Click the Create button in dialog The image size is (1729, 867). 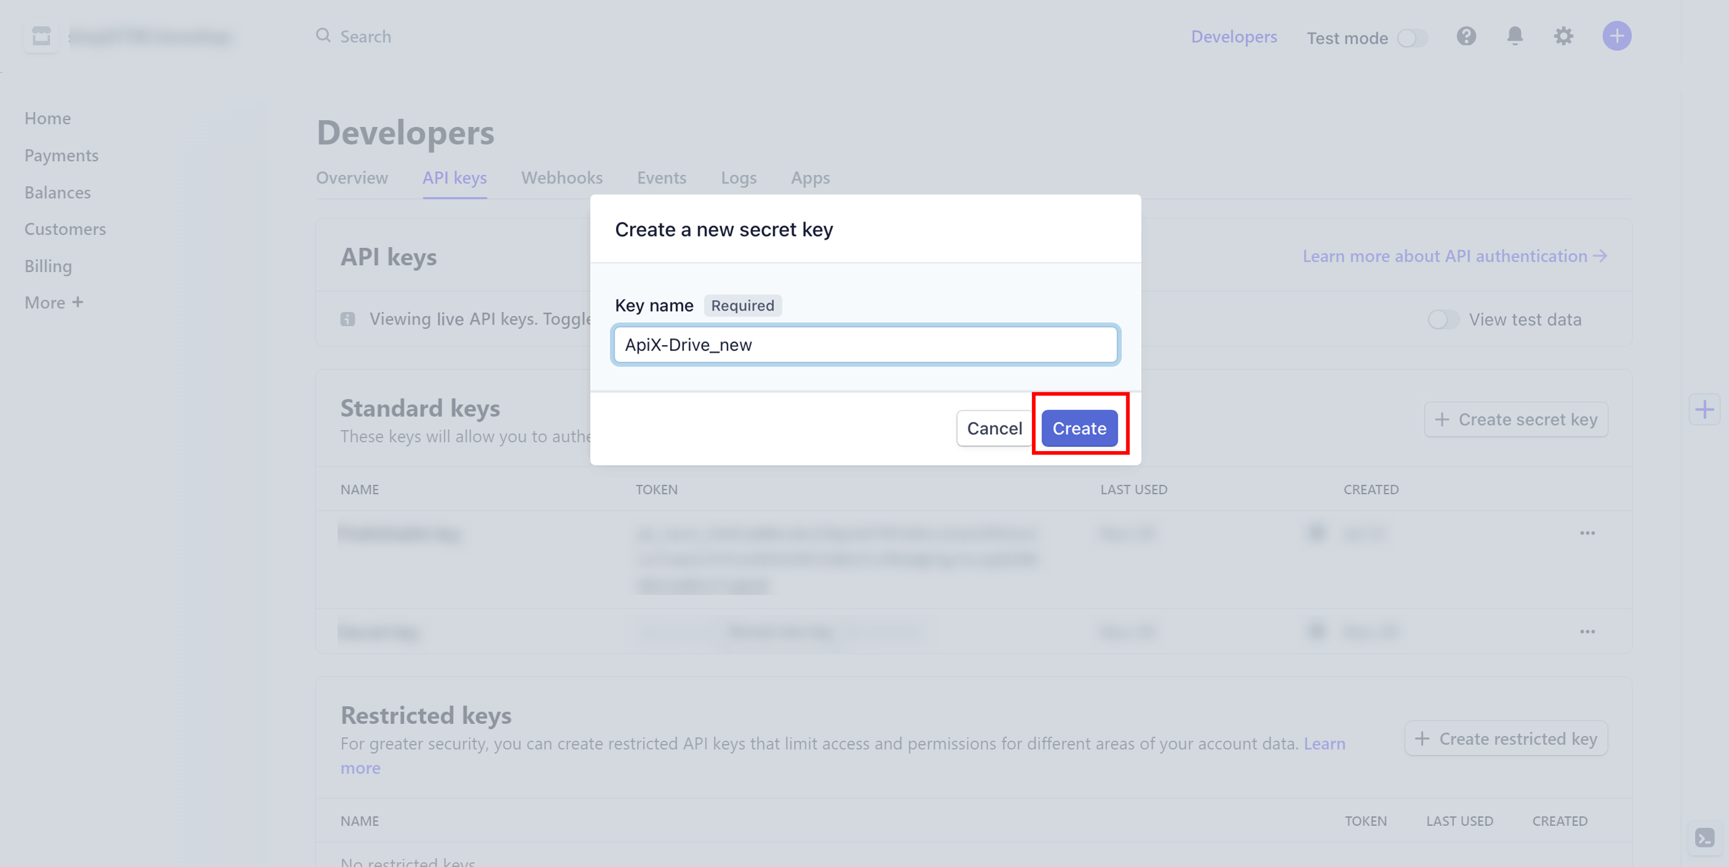(x=1079, y=428)
